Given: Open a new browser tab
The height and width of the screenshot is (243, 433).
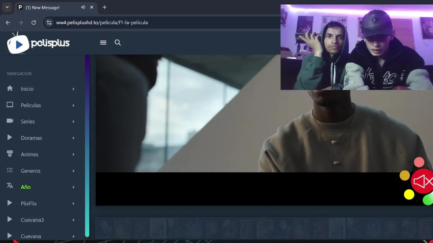Looking at the screenshot, I should (105, 7).
